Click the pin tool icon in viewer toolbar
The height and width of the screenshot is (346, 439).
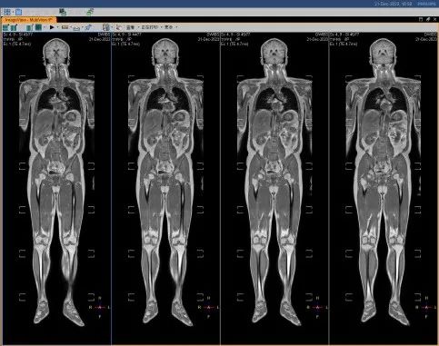(x=88, y=27)
